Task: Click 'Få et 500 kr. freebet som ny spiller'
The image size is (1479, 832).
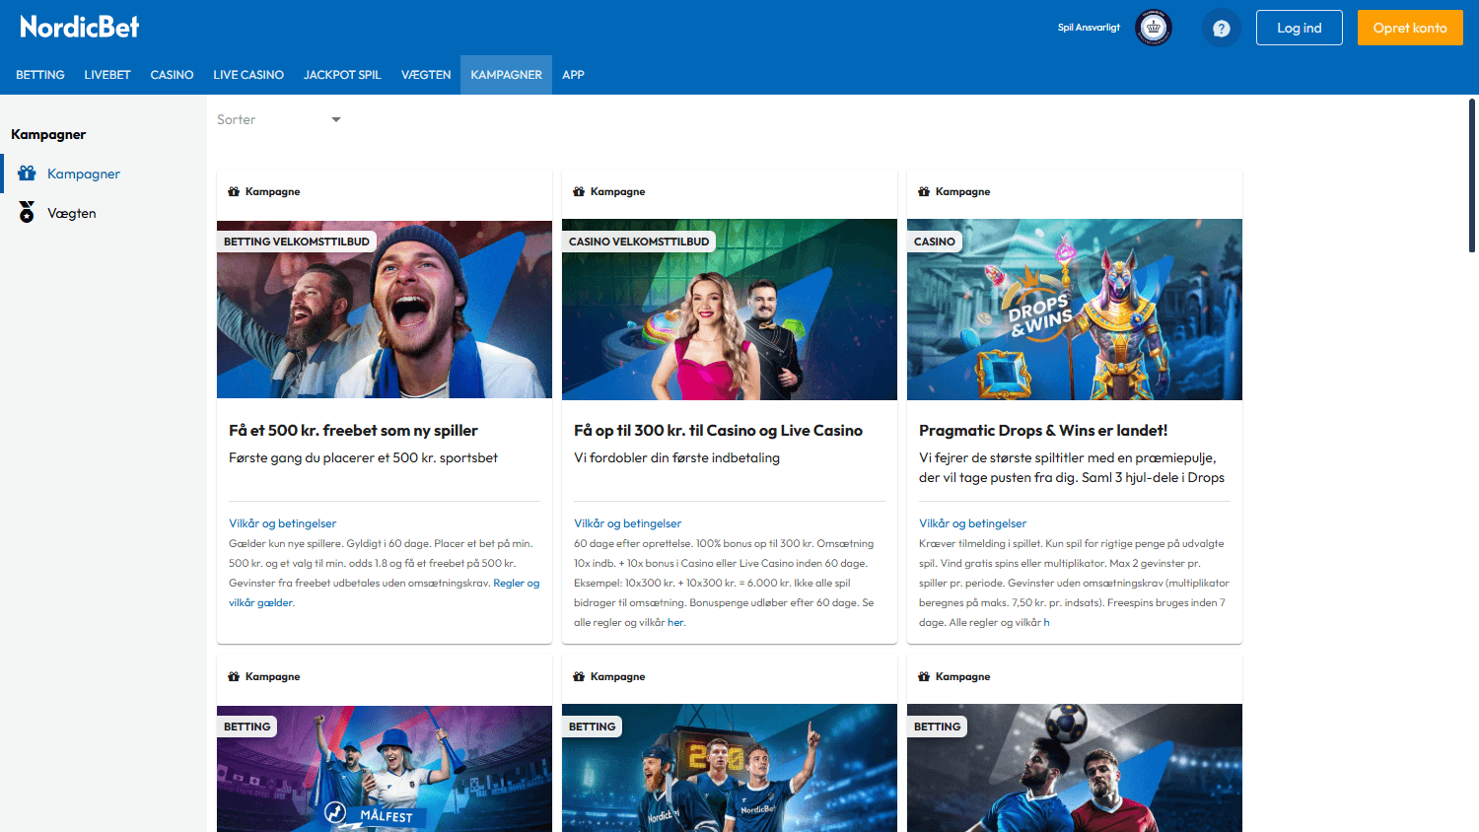Action: point(353,431)
